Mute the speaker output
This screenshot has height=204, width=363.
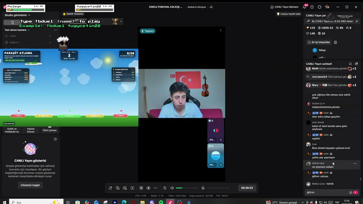pyautogui.click(x=172, y=188)
